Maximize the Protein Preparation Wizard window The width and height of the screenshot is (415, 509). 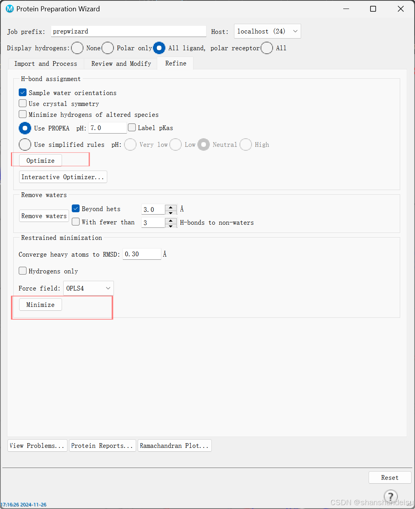click(x=373, y=9)
